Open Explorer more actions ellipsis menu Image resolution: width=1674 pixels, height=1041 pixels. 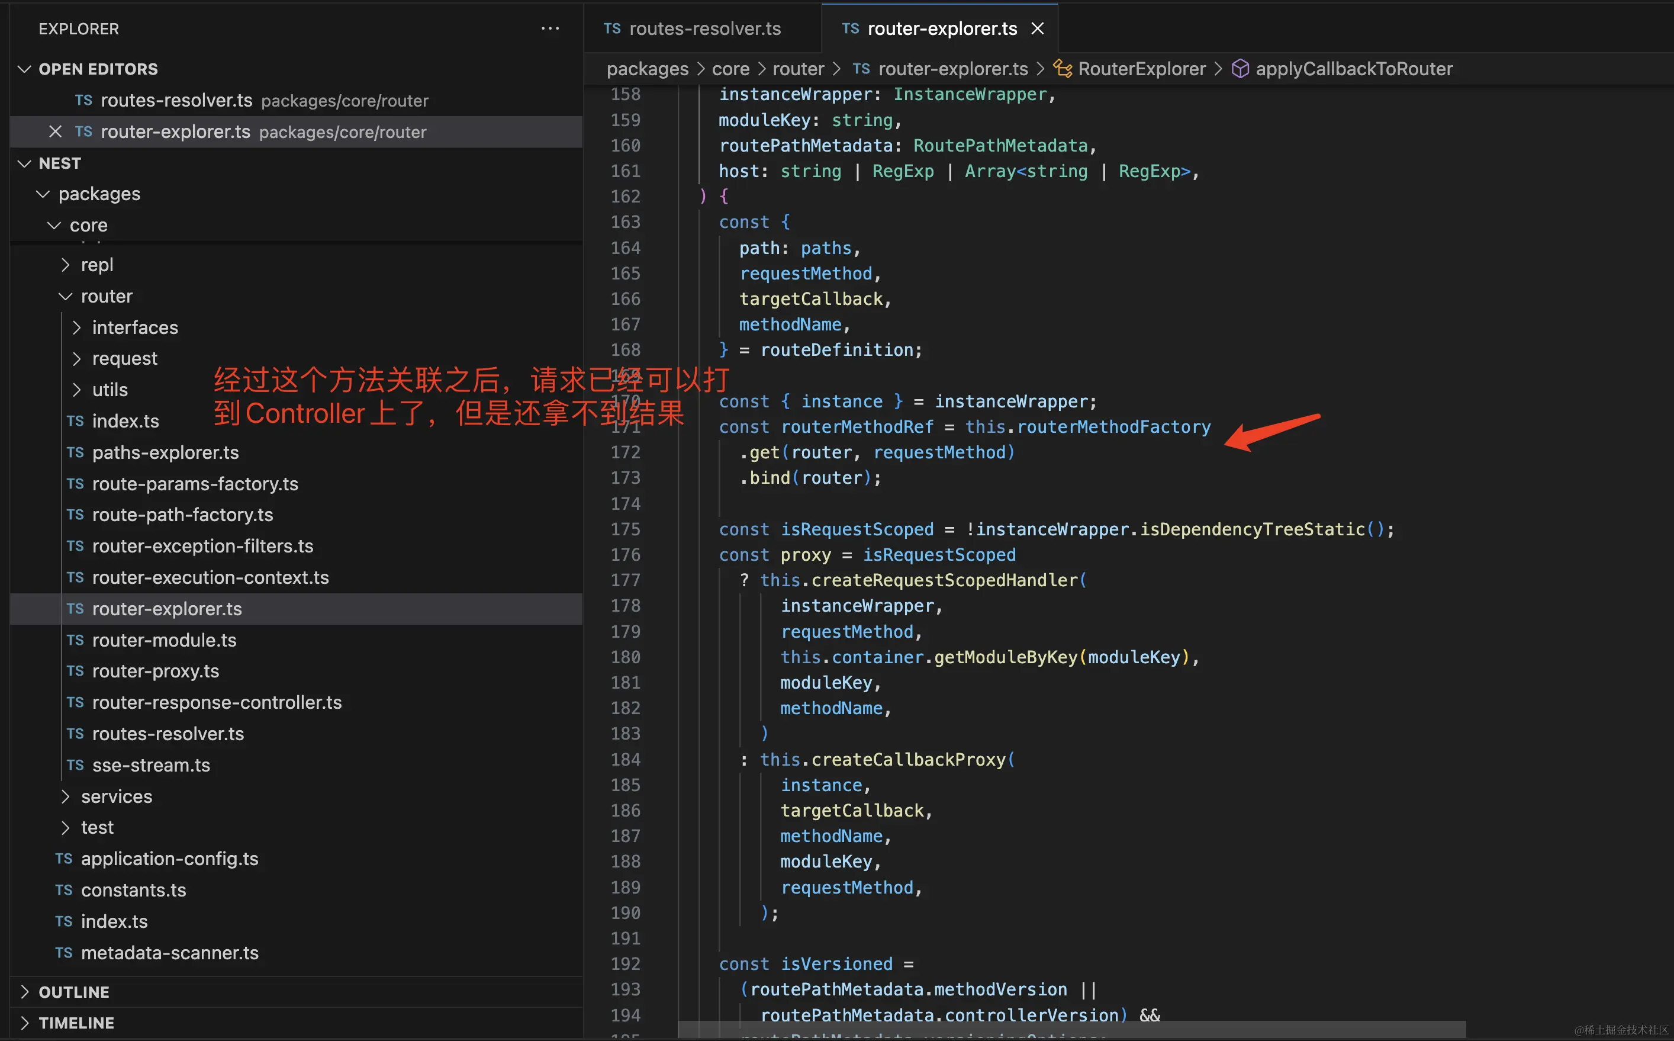(x=550, y=28)
